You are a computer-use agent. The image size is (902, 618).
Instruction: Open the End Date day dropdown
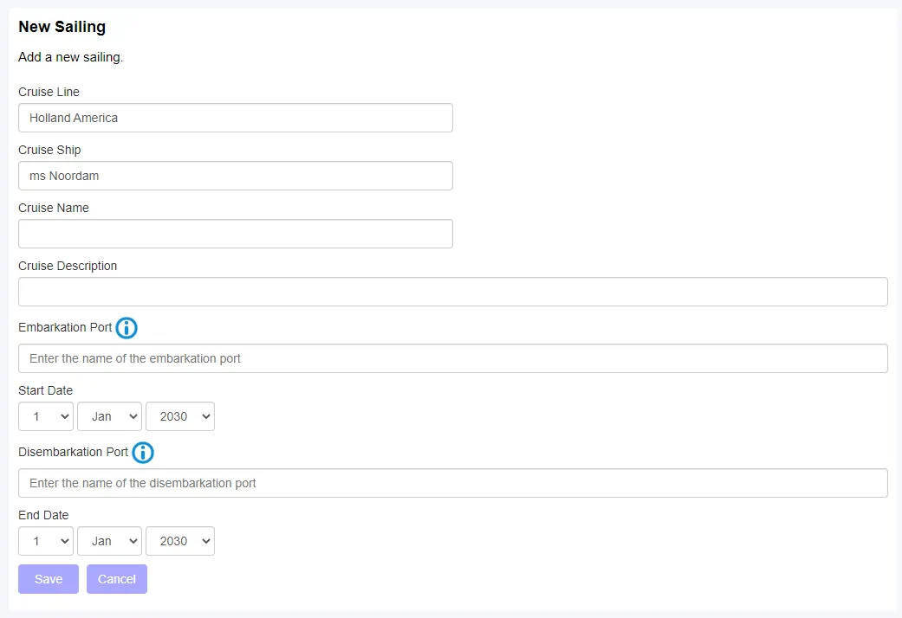46,541
